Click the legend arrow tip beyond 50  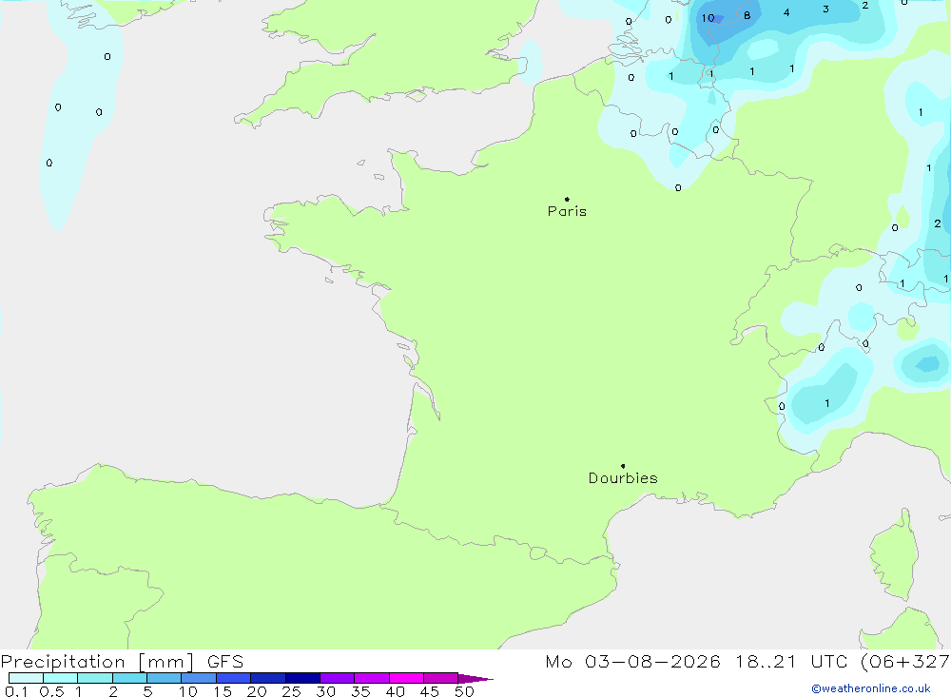pyautogui.click(x=475, y=678)
